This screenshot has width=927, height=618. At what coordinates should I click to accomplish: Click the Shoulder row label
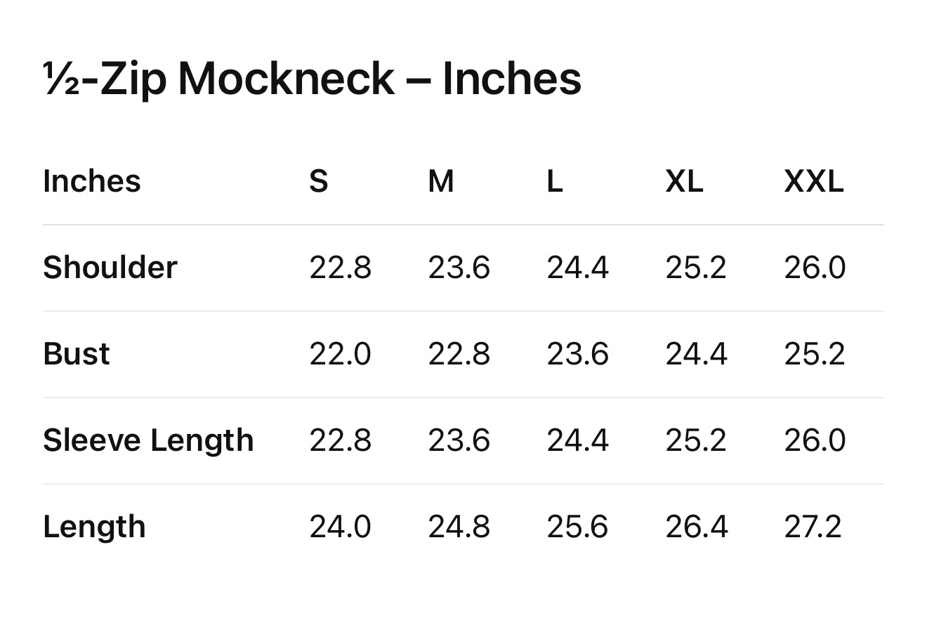click(110, 268)
